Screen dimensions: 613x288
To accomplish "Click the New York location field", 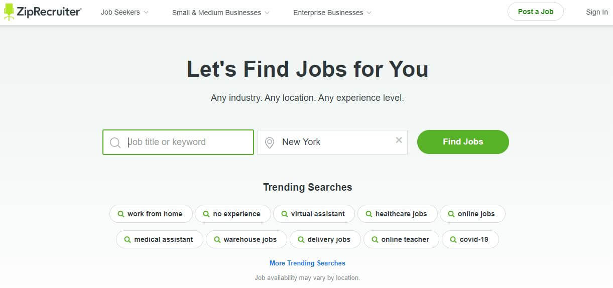I will click(332, 142).
